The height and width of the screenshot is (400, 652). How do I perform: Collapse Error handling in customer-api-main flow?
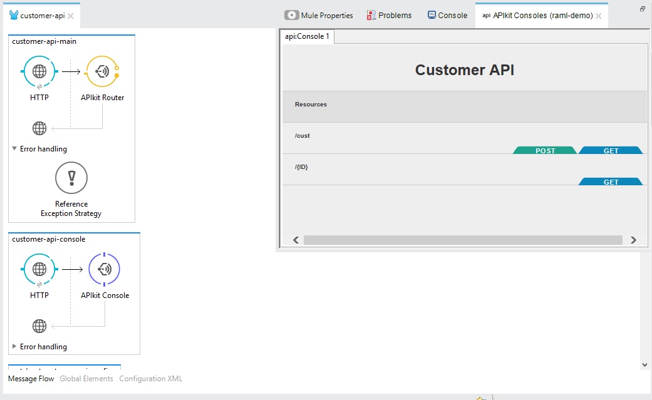click(14, 149)
